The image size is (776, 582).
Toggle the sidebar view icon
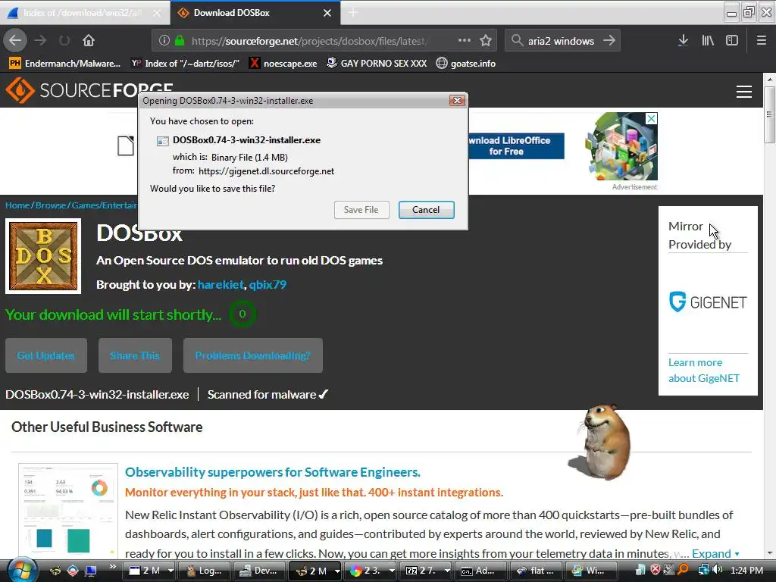pos(732,41)
